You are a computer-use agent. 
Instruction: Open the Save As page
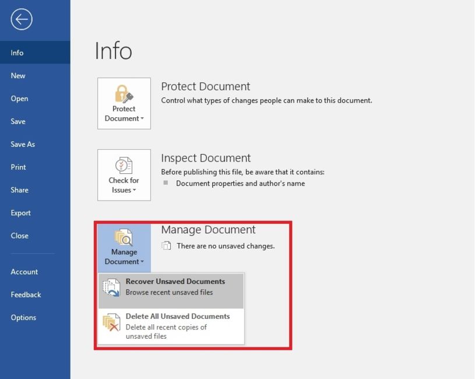pos(35,144)
